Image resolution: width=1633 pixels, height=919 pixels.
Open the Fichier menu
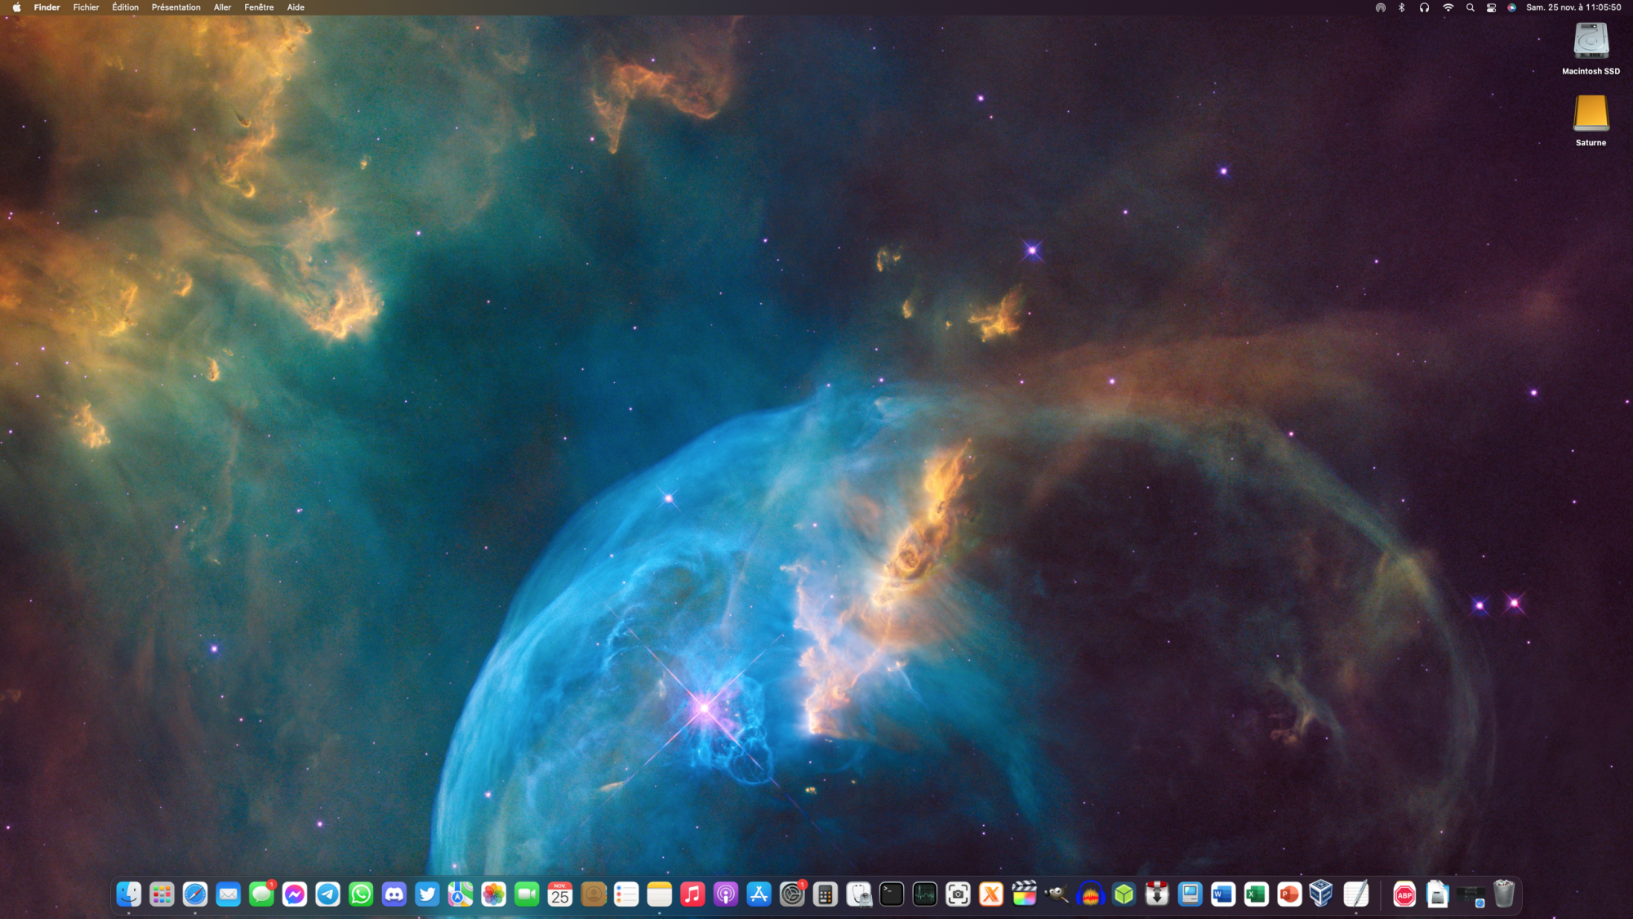[x=86, y=7]
